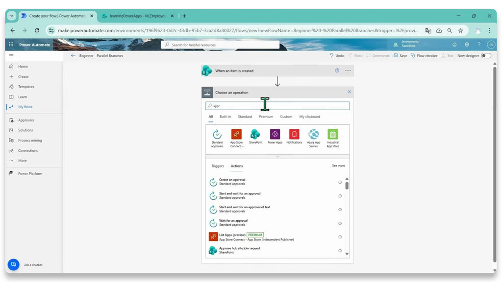Click the Undo button
Screen dimensions: 502x282
337,56
